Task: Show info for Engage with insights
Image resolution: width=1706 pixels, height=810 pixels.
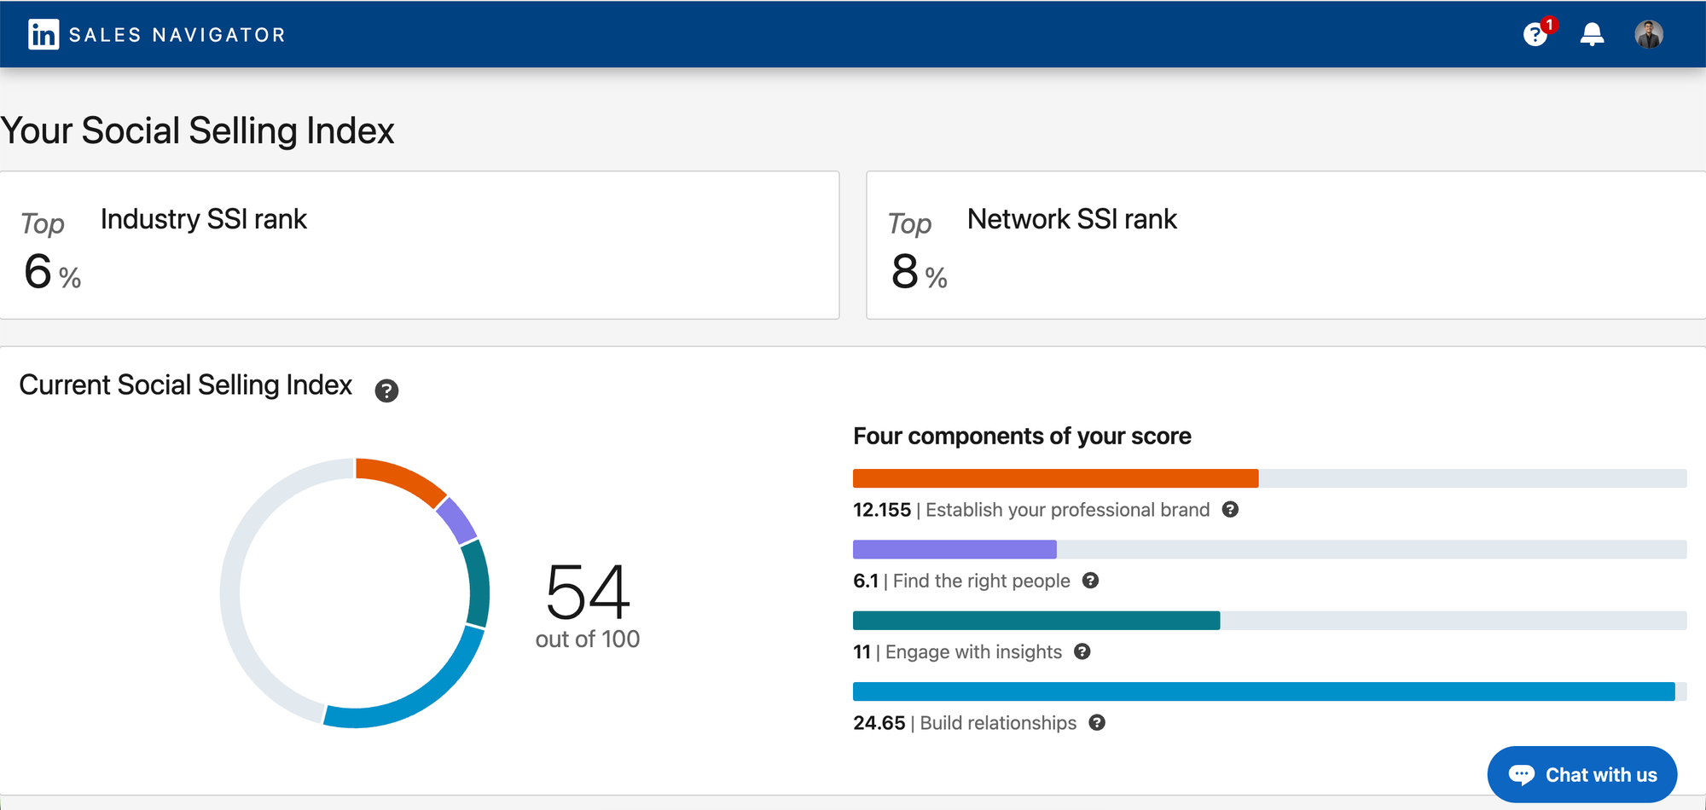Action: point(1082,651)
